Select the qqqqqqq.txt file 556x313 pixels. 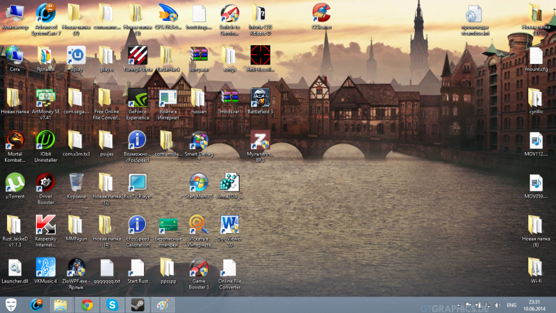click(x=107, y=267)
